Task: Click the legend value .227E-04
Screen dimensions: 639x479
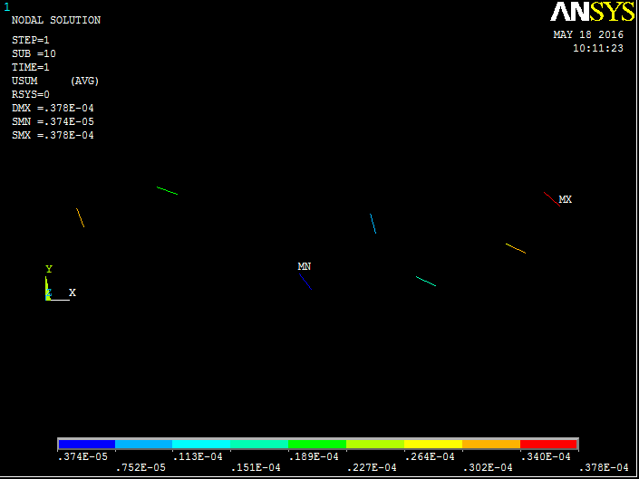Action: [372, 468]
